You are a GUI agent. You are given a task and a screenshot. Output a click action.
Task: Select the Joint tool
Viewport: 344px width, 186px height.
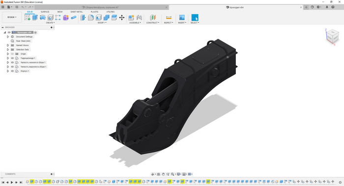click(139, 18)
